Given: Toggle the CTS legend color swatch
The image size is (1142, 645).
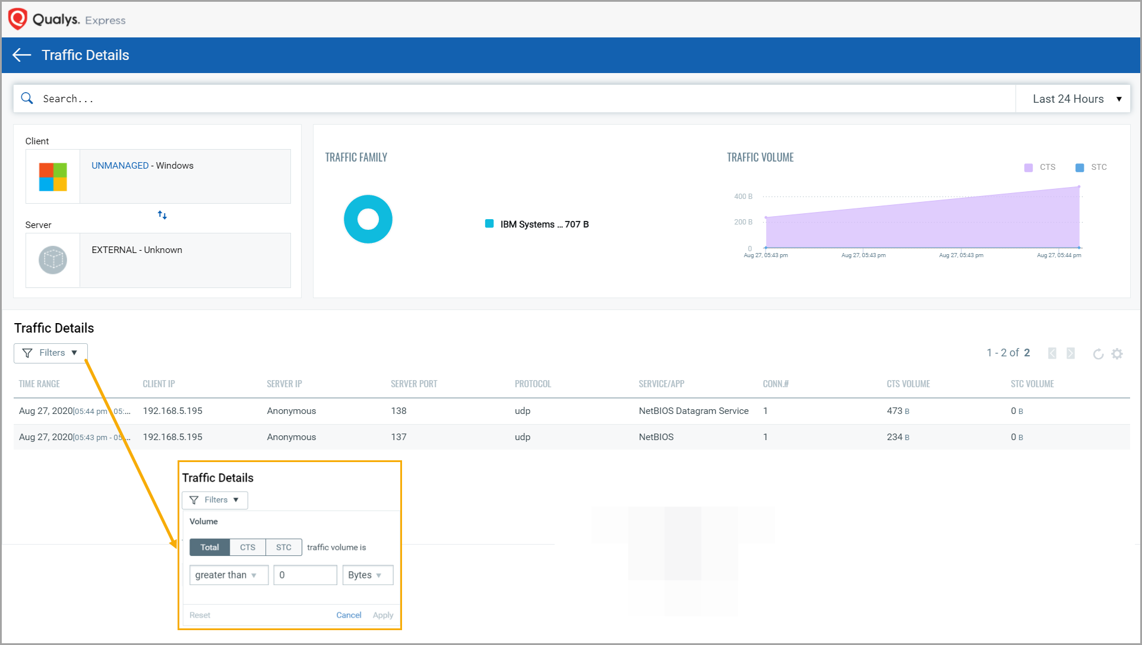Looking at the screenshot, I should coord(1029,167).
